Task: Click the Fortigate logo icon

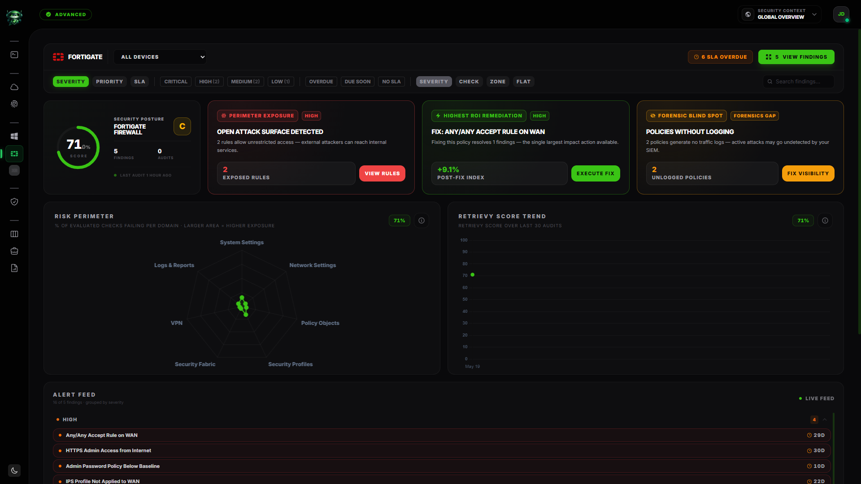Action: point(58,57)
